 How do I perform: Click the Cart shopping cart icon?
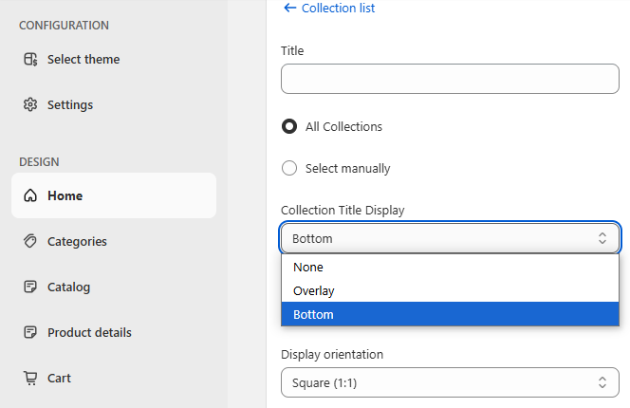pyautogui.click(x=30, y=378)
